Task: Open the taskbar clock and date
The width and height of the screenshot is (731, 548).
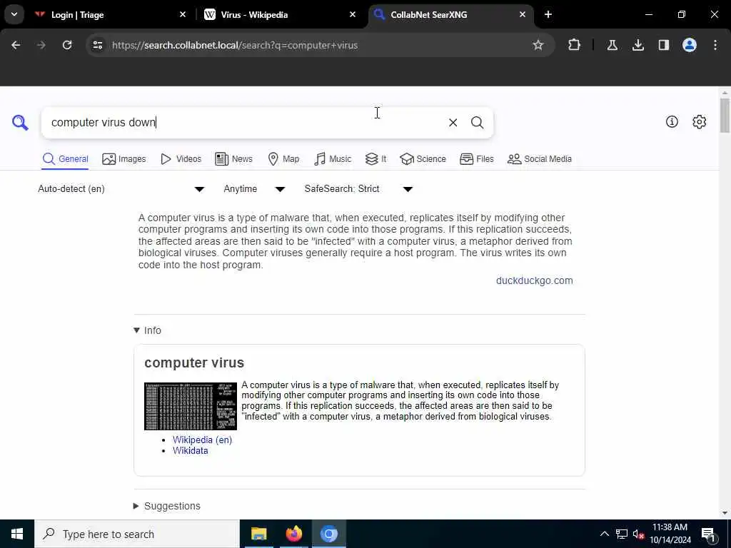Action: 670,534
